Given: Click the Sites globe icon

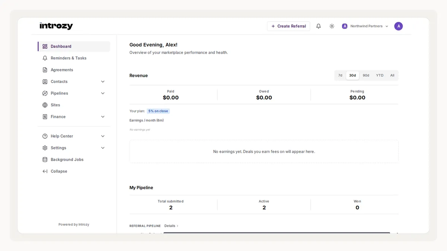Looking at the screenshot, I should pos(45,105).
